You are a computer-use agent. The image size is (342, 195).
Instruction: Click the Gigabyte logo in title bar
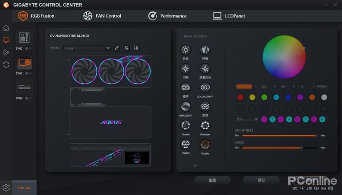[x=6, y=5]
